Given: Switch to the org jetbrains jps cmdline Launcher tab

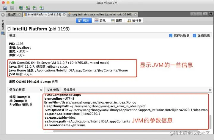Looking at the screenshot, I should coord(102,15).
